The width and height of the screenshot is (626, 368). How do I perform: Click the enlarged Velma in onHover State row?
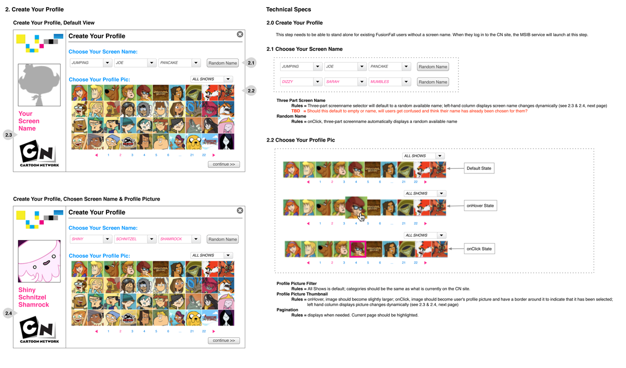click(356, 207)
